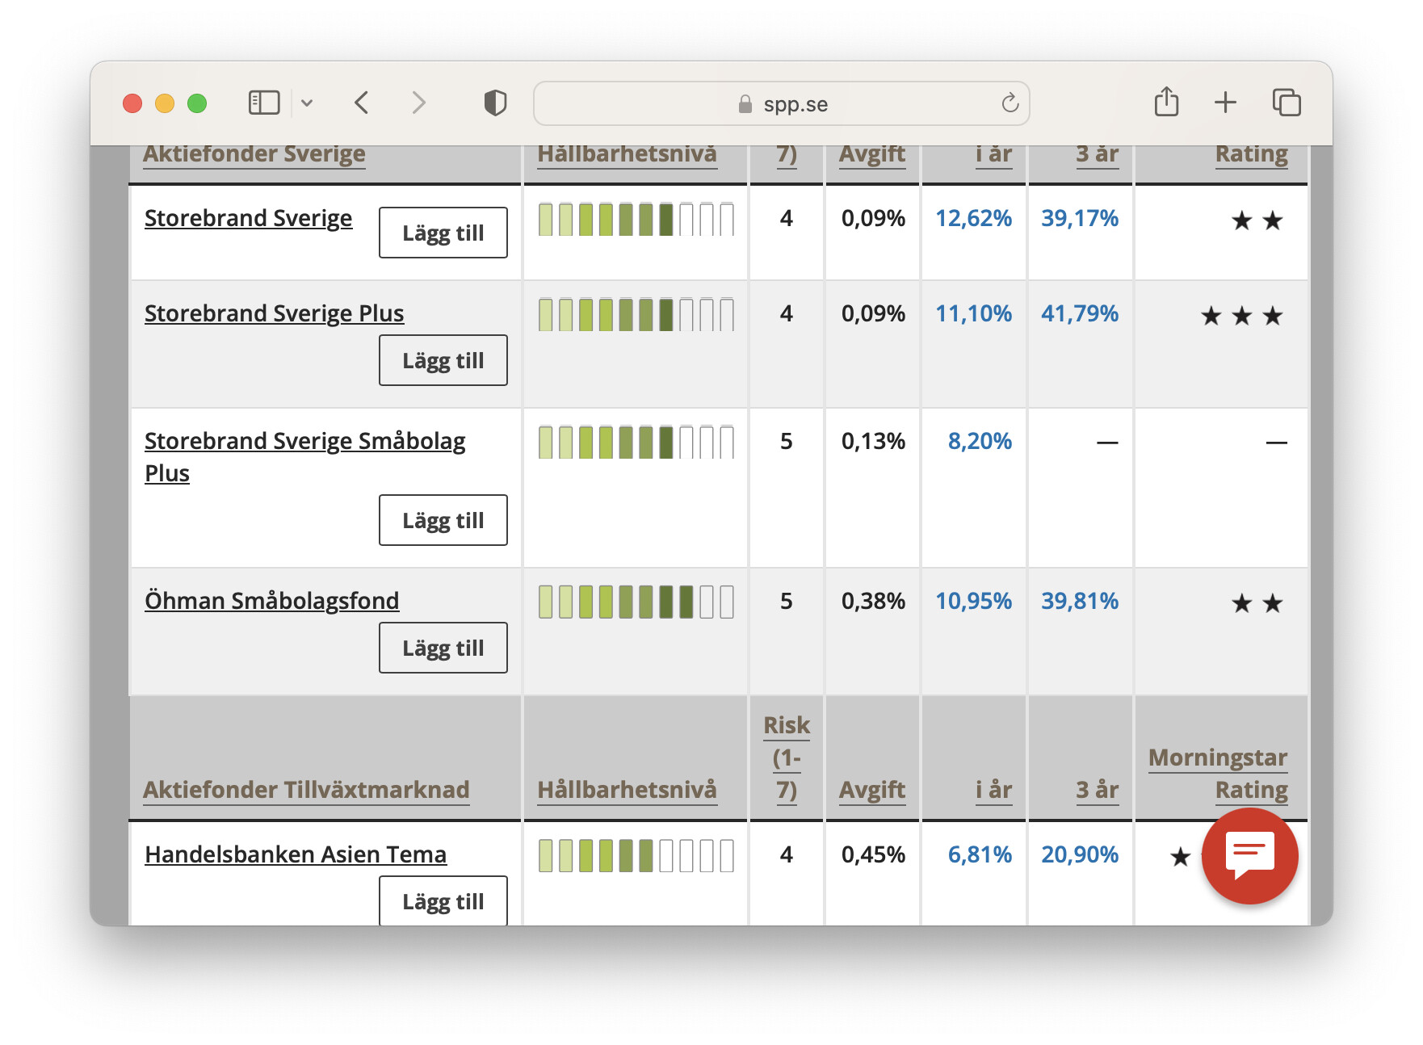Open the Share sheet icon

click(1166, 103)
